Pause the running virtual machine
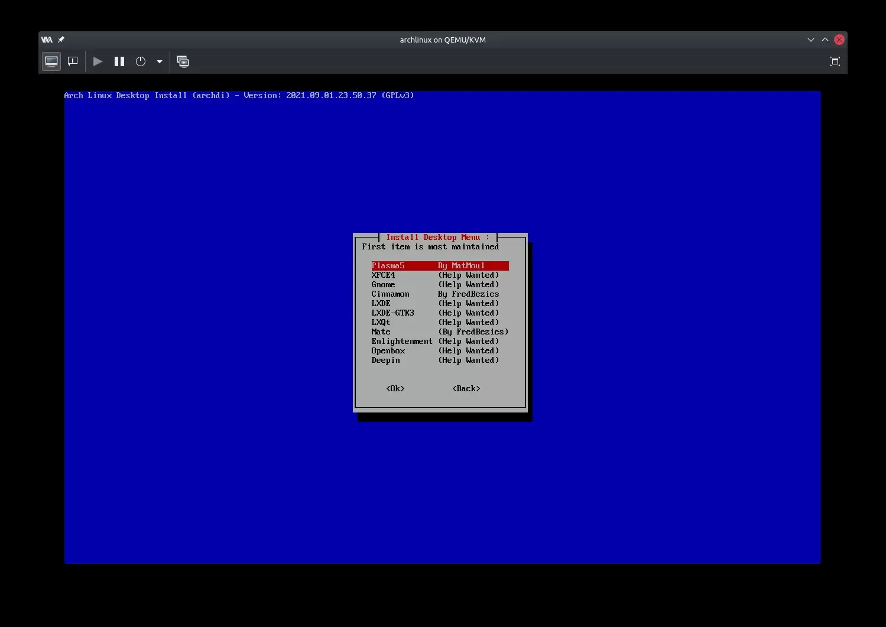This screenshot has height=627, width=886. pos(119,61)
